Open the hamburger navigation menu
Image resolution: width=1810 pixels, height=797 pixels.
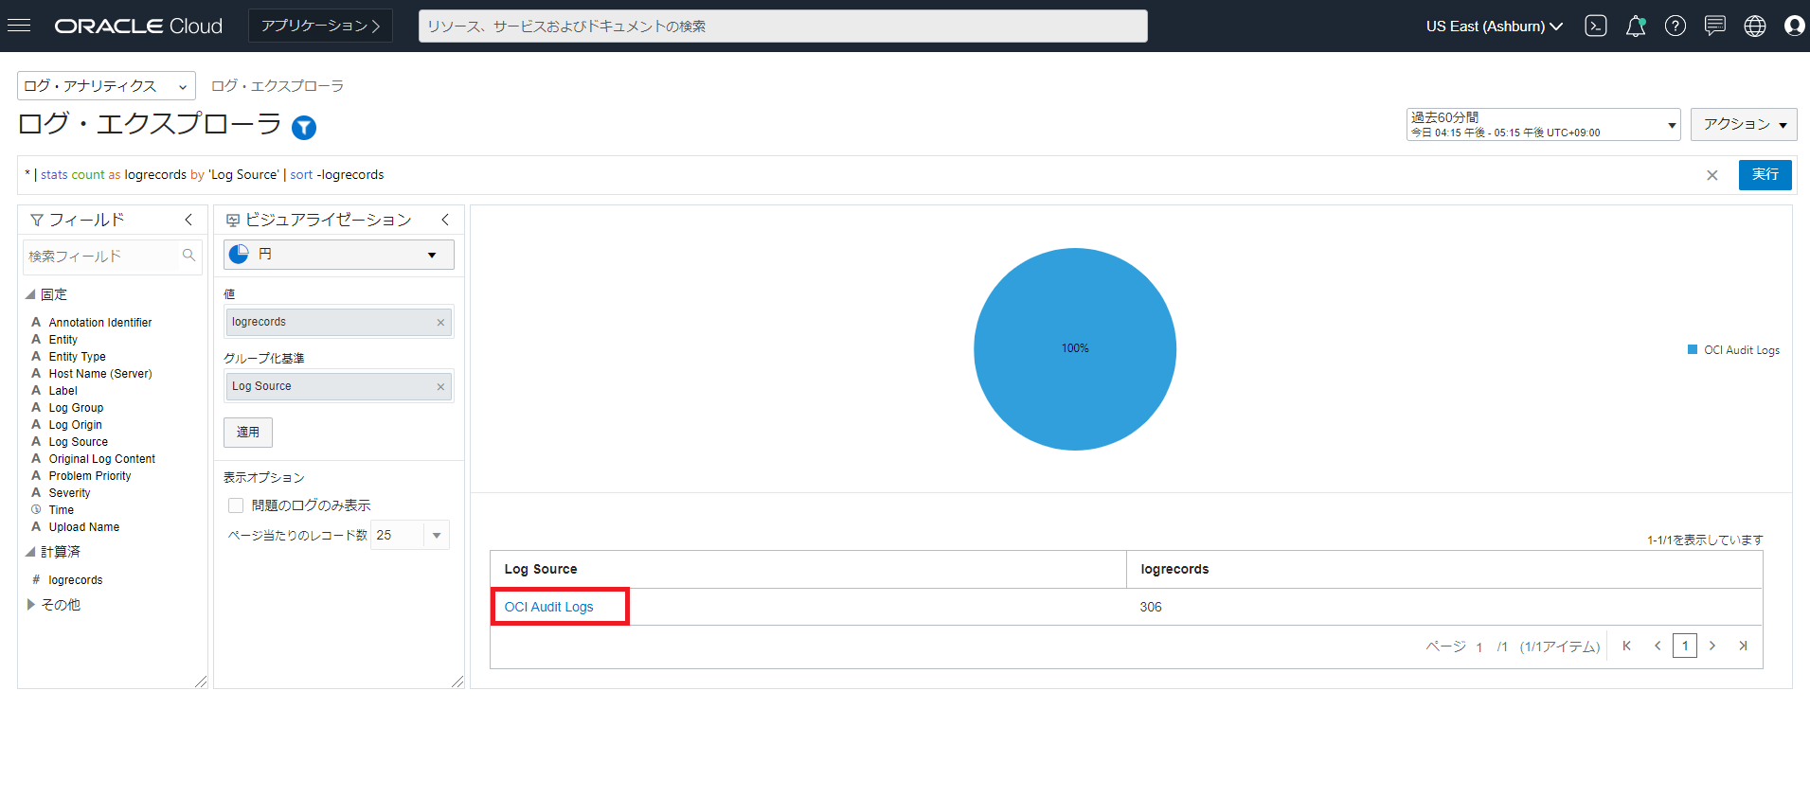19,26
